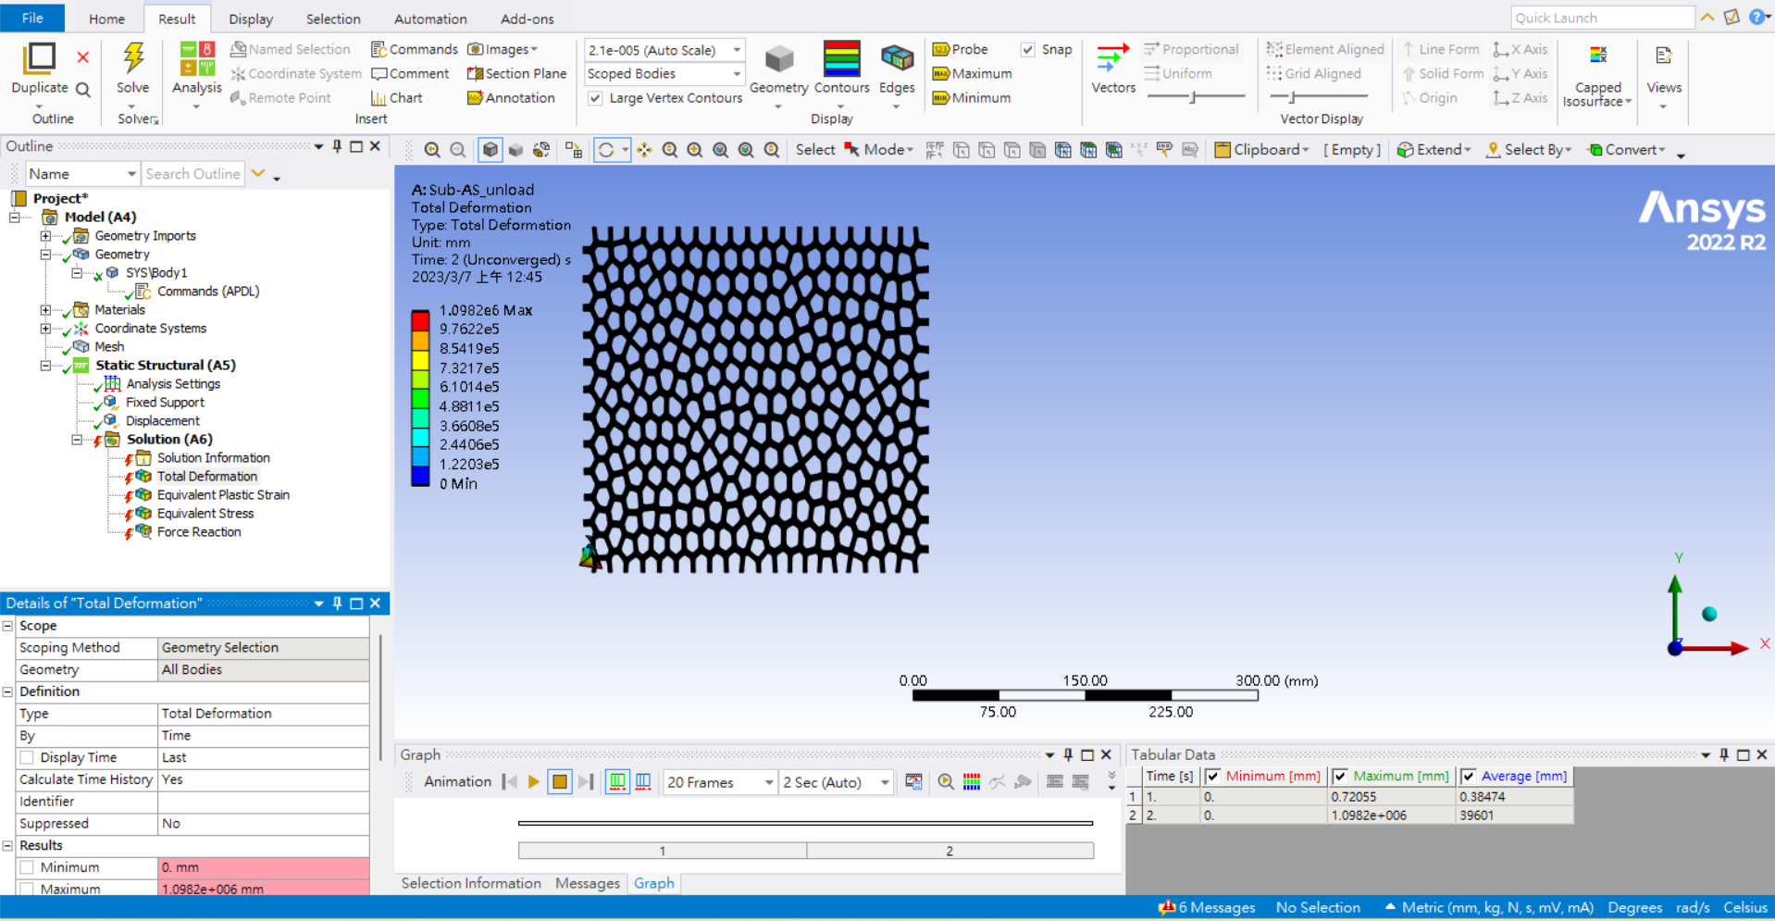Enable the Display Time checkbox

pyautogui.click(x=28, y=758)
